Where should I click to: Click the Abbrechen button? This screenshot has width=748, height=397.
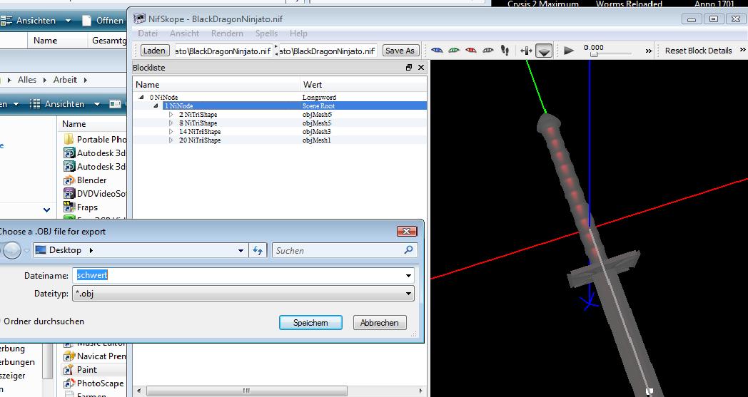(380, 323)
